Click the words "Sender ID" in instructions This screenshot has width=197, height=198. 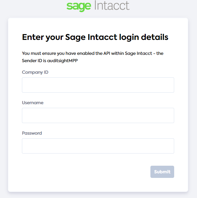click(x=32, y=61)
